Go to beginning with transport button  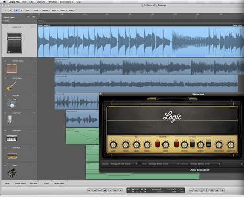89,190
